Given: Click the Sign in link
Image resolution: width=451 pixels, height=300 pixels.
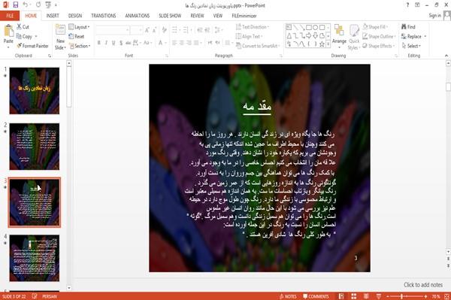Looking at the screenshot, I should coord(434,16).
